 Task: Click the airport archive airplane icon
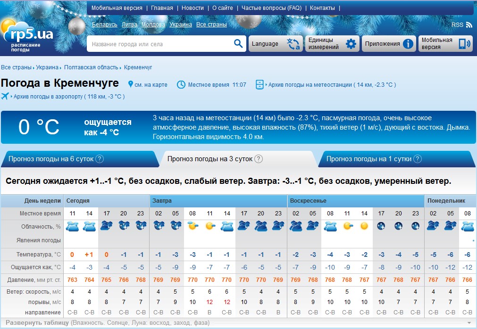tap(5, 97)
